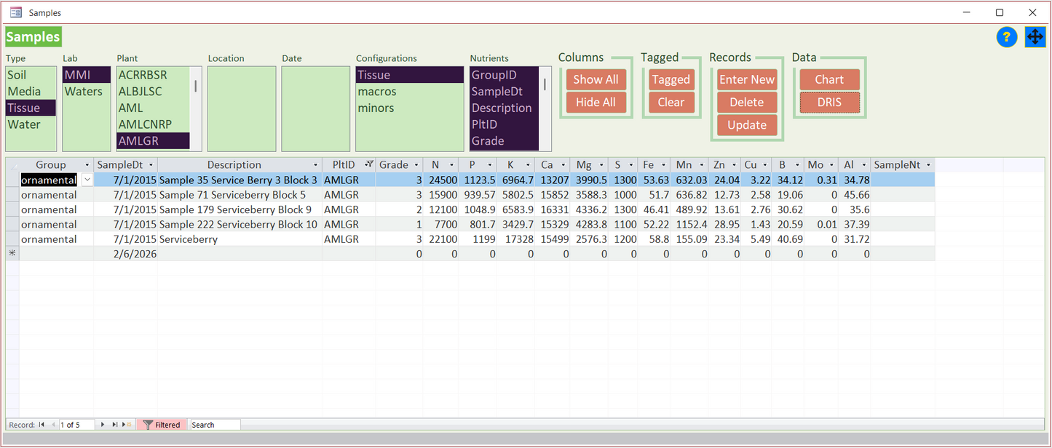Image resolution: width=1052 pixels, height=448 pixels.
Task: Select Water in the Type list
Action: click(31, 124)
